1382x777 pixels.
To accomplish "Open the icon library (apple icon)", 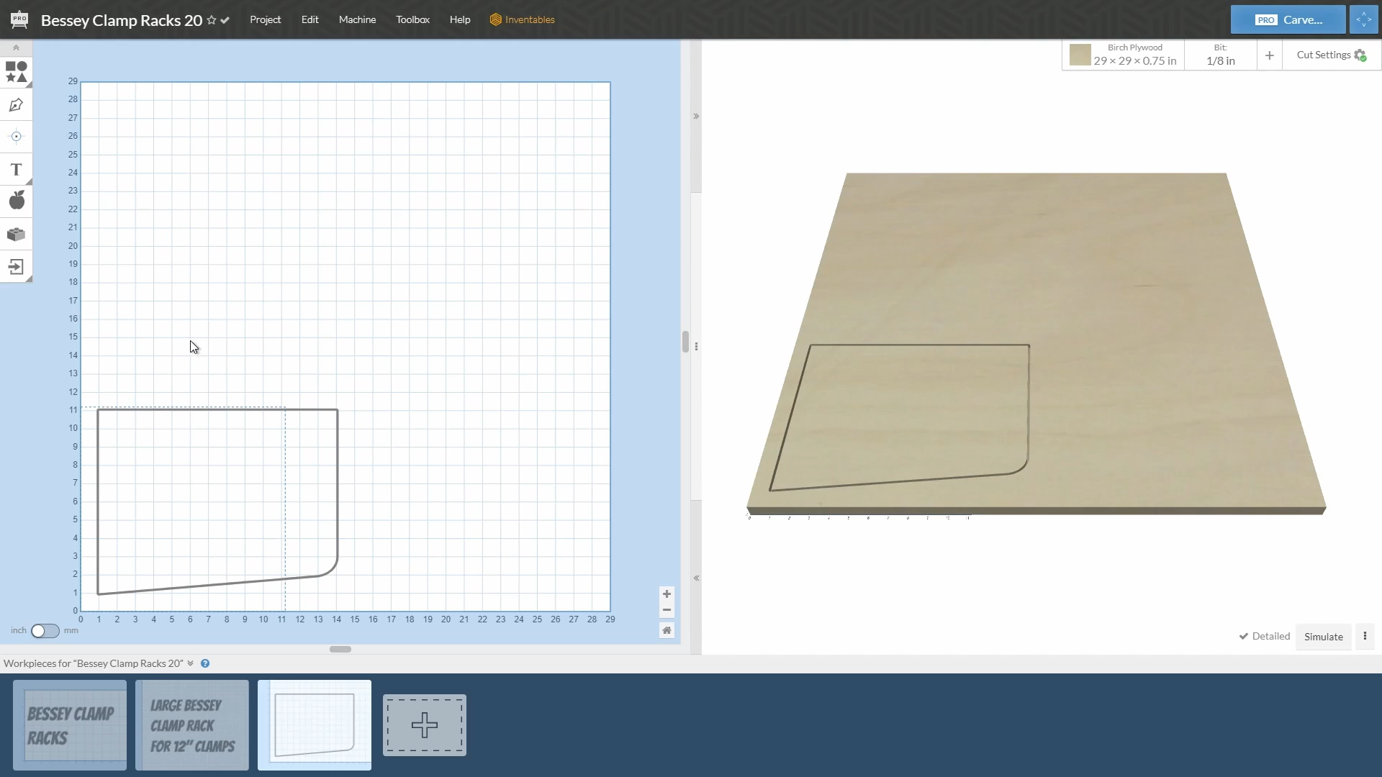I will tap(16, 201).
